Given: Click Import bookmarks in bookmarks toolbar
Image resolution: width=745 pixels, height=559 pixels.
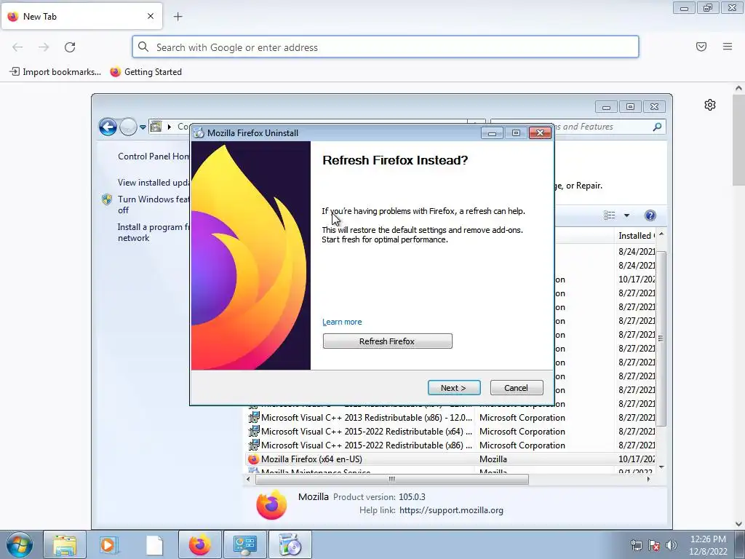Looking at the screenshot, I should pyautogui.click(x=55, y=72).
